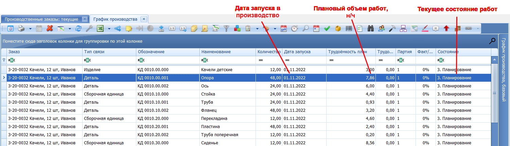Click the blue share arrow icon
Image resolution: width=510 pixels, height=146 pixels.
118,29
